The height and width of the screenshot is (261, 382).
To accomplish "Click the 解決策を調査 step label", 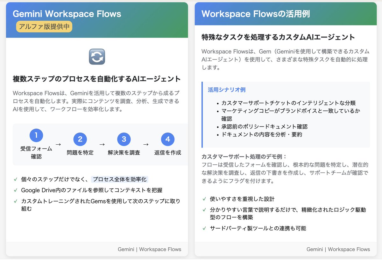I will tap(124, 153).
